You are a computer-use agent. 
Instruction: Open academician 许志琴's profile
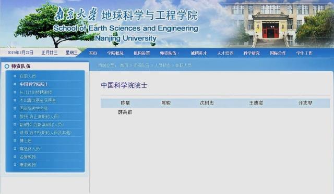[x=305, y=103]
